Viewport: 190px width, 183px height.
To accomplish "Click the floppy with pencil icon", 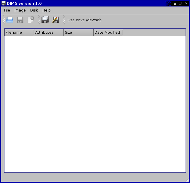I will point(55,20).
